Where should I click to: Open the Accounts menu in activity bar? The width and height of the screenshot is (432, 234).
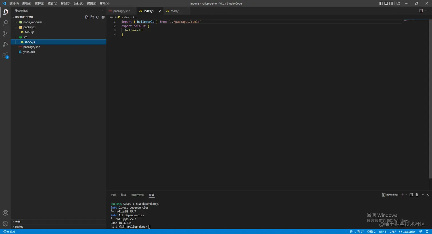[5, 213]
